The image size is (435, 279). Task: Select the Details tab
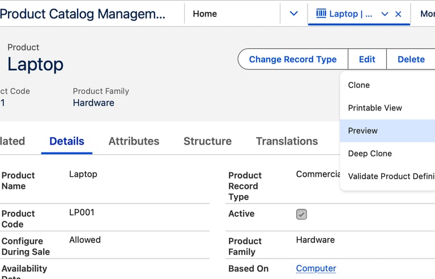pos(67,141)
